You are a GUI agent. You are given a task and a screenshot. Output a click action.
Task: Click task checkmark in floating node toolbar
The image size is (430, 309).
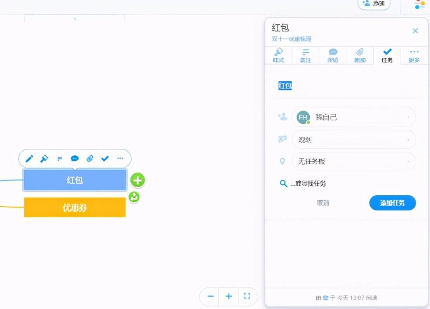click(x=105, y=158)
